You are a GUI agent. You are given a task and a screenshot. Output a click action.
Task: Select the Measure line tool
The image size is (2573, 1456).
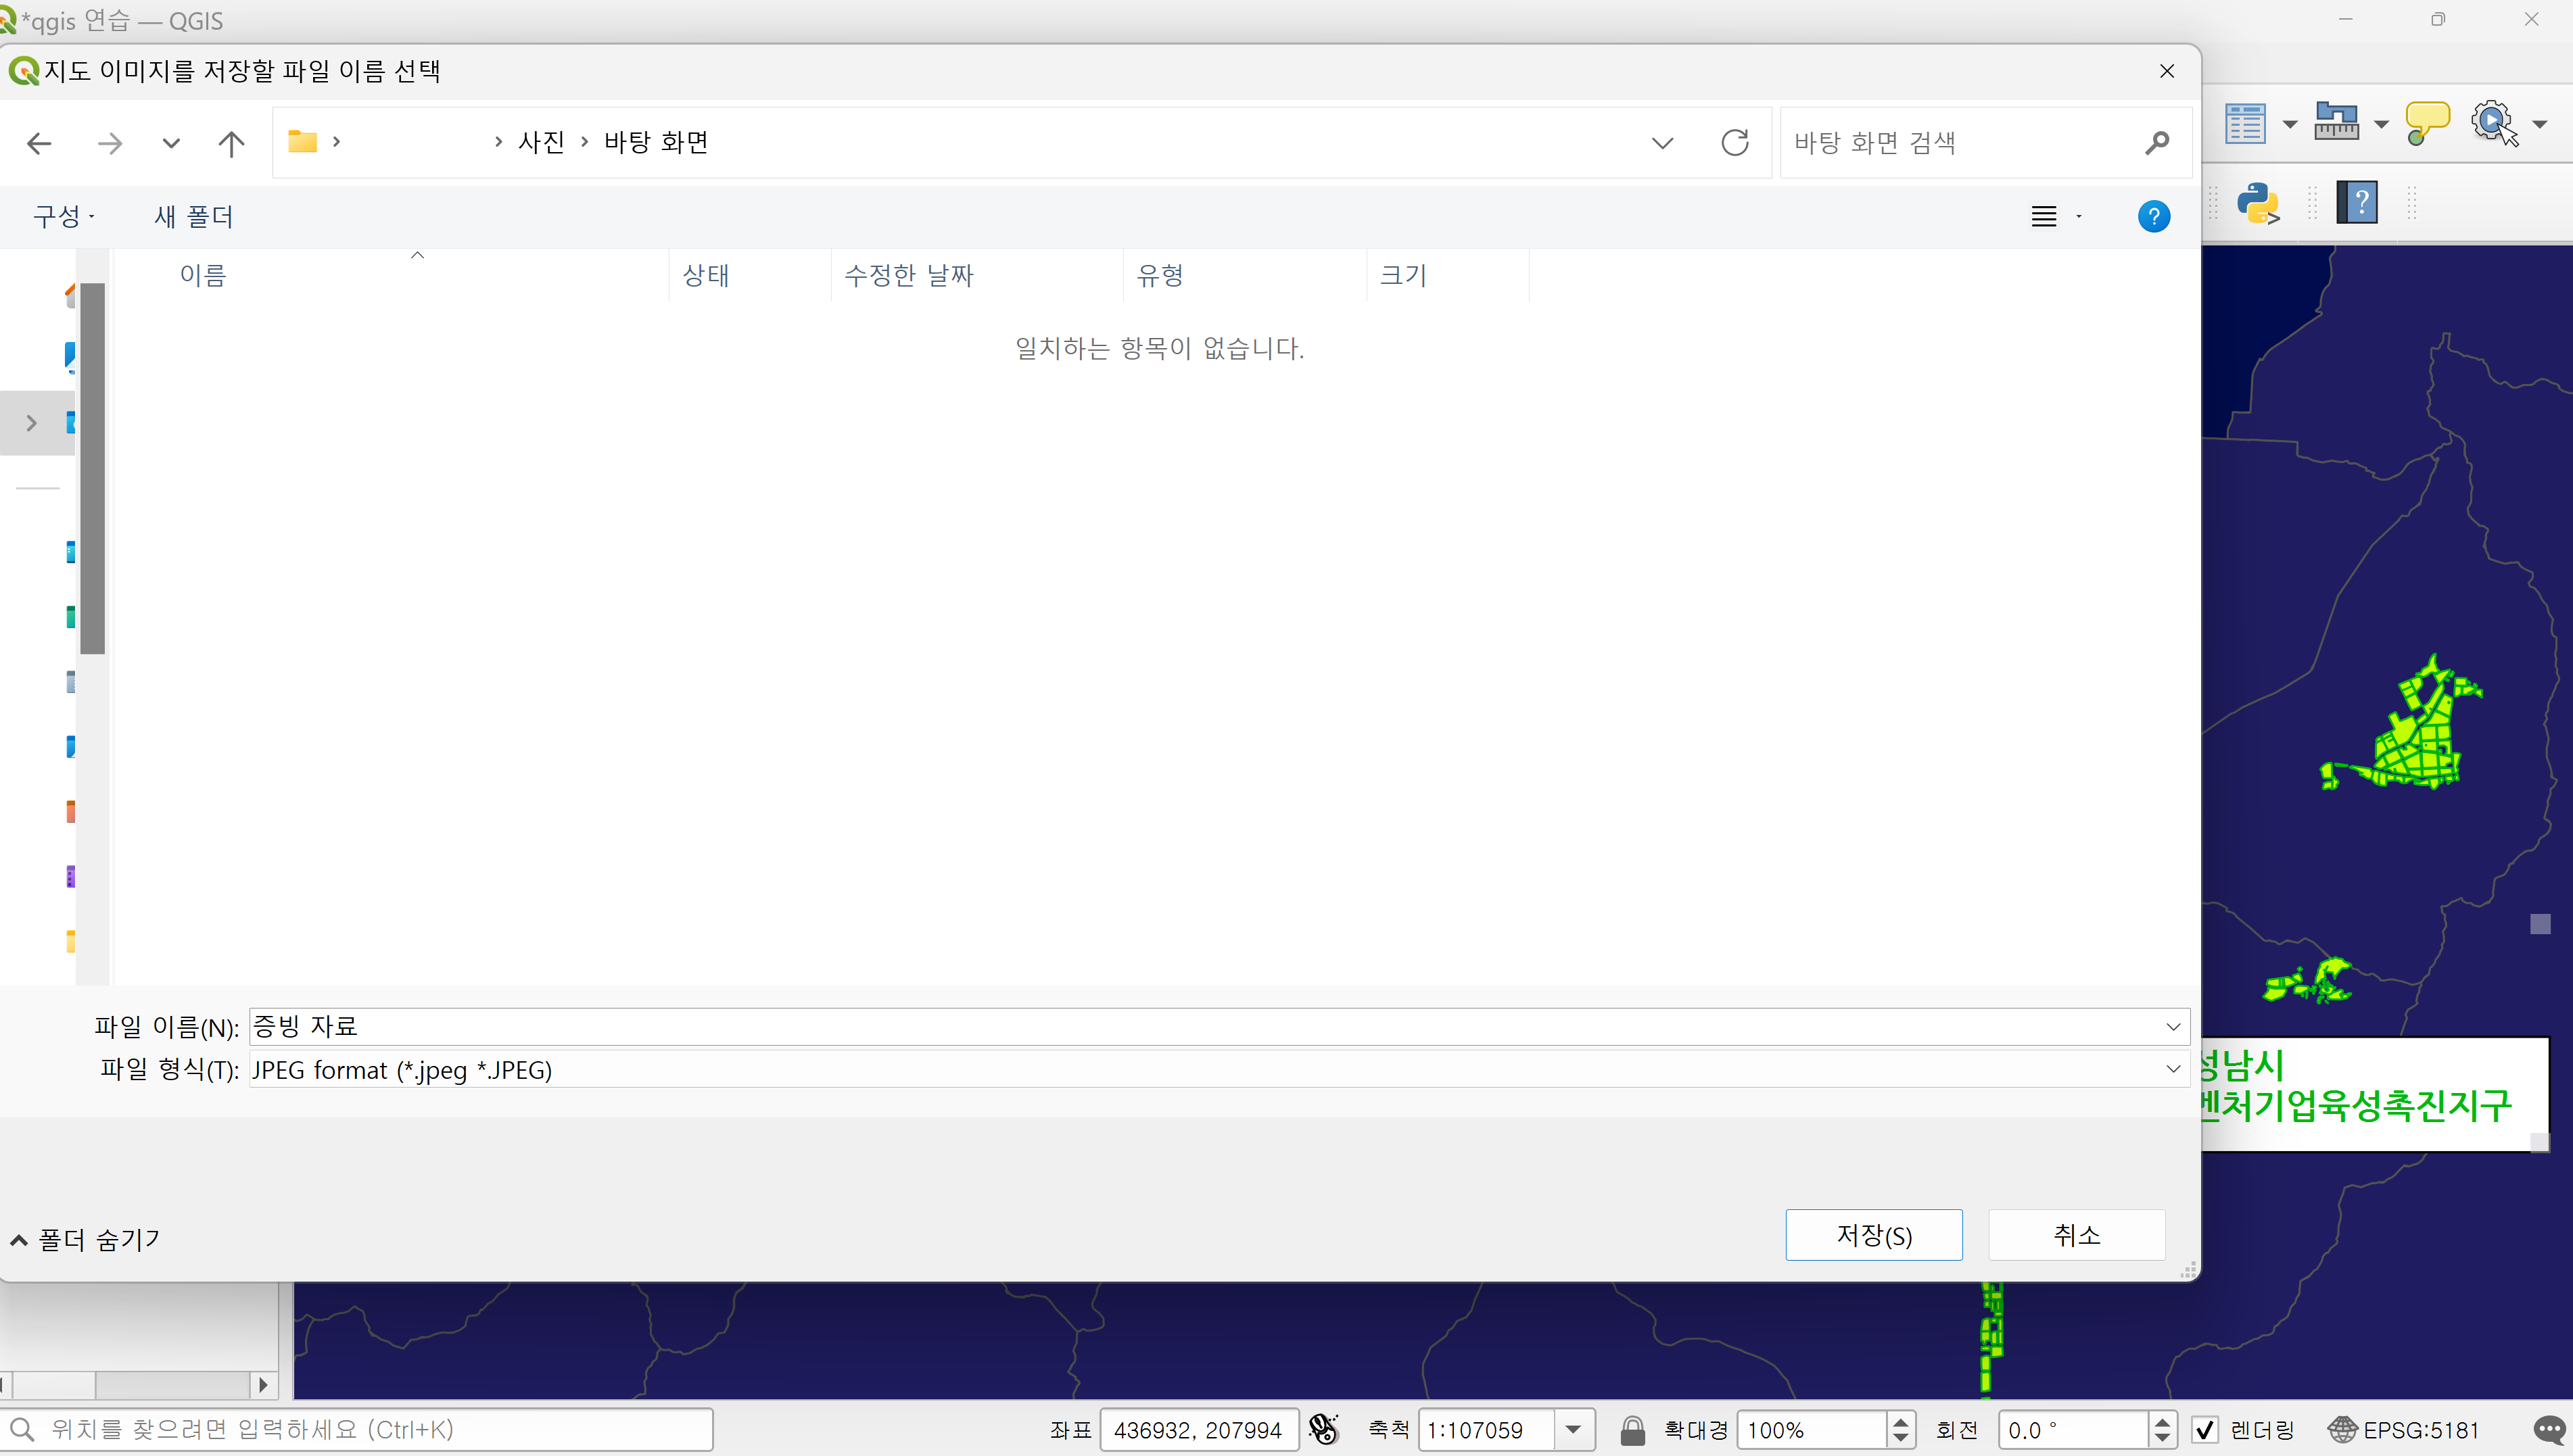[x=2336, y=123]
